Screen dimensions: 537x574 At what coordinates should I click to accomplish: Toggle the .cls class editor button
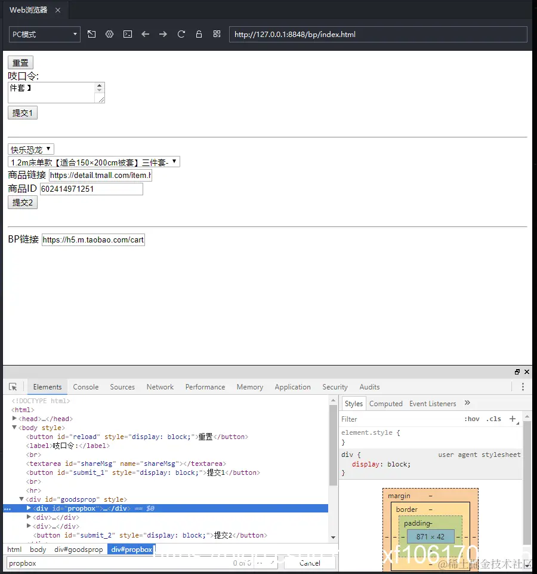tap(494, 419)
